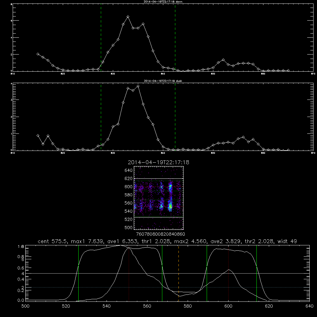The height and width of the screenshot is (317, 317).
Task: Click right green dashed line in dusk plot
Action: pyautogui.click(x=175, y=117)
